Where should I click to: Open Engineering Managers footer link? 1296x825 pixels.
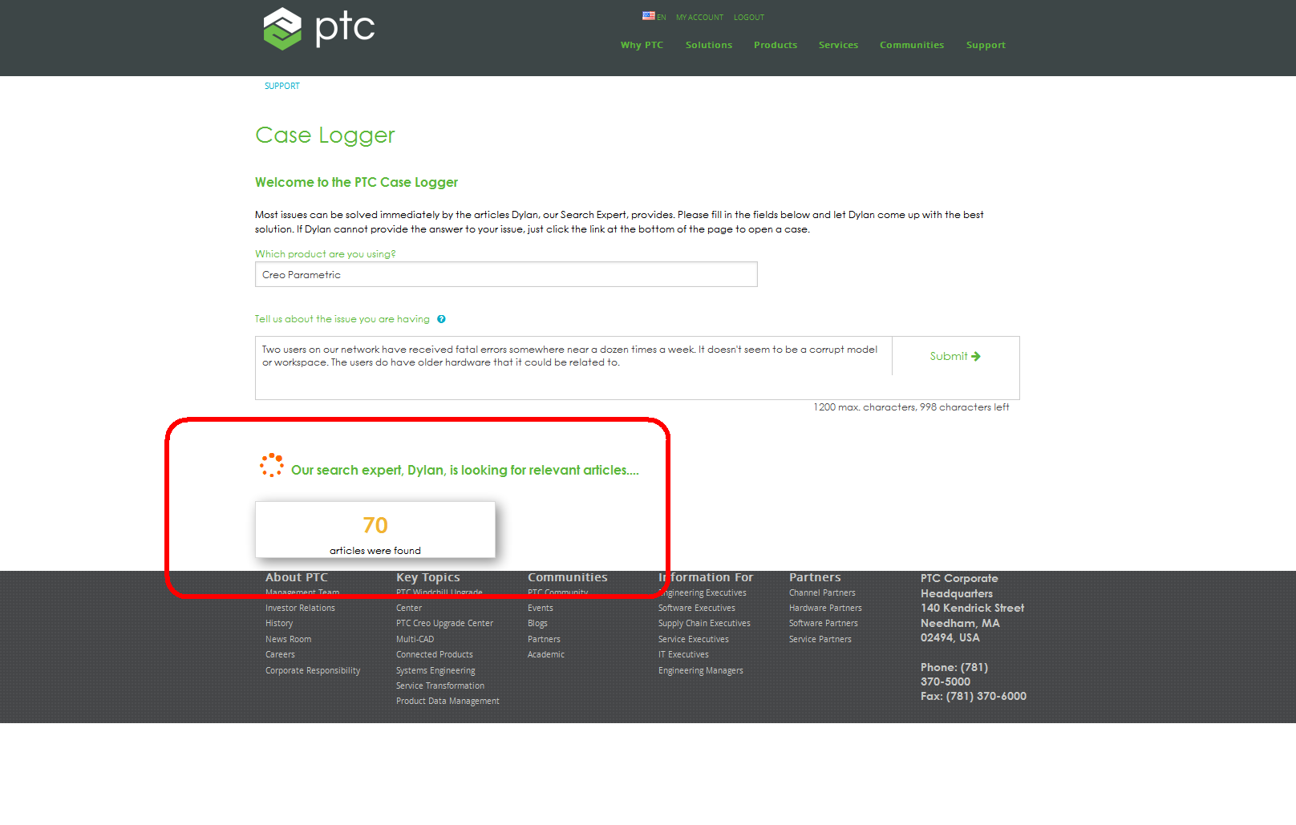click(x=700, y=670)
